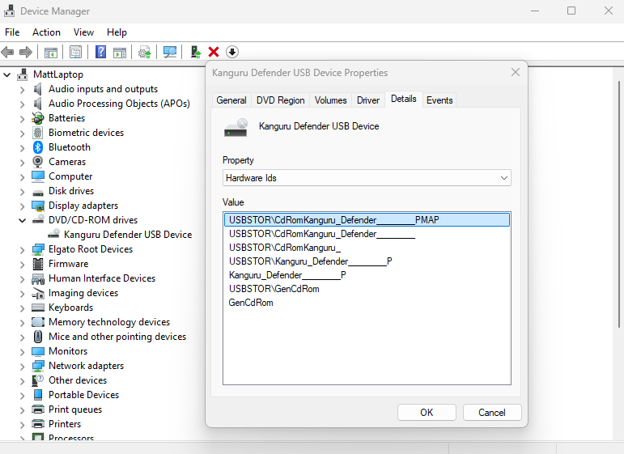Close the Kanguru Defender properties dialog
Viewport: 624px width, 454px height.
click(x=515, y=73)
